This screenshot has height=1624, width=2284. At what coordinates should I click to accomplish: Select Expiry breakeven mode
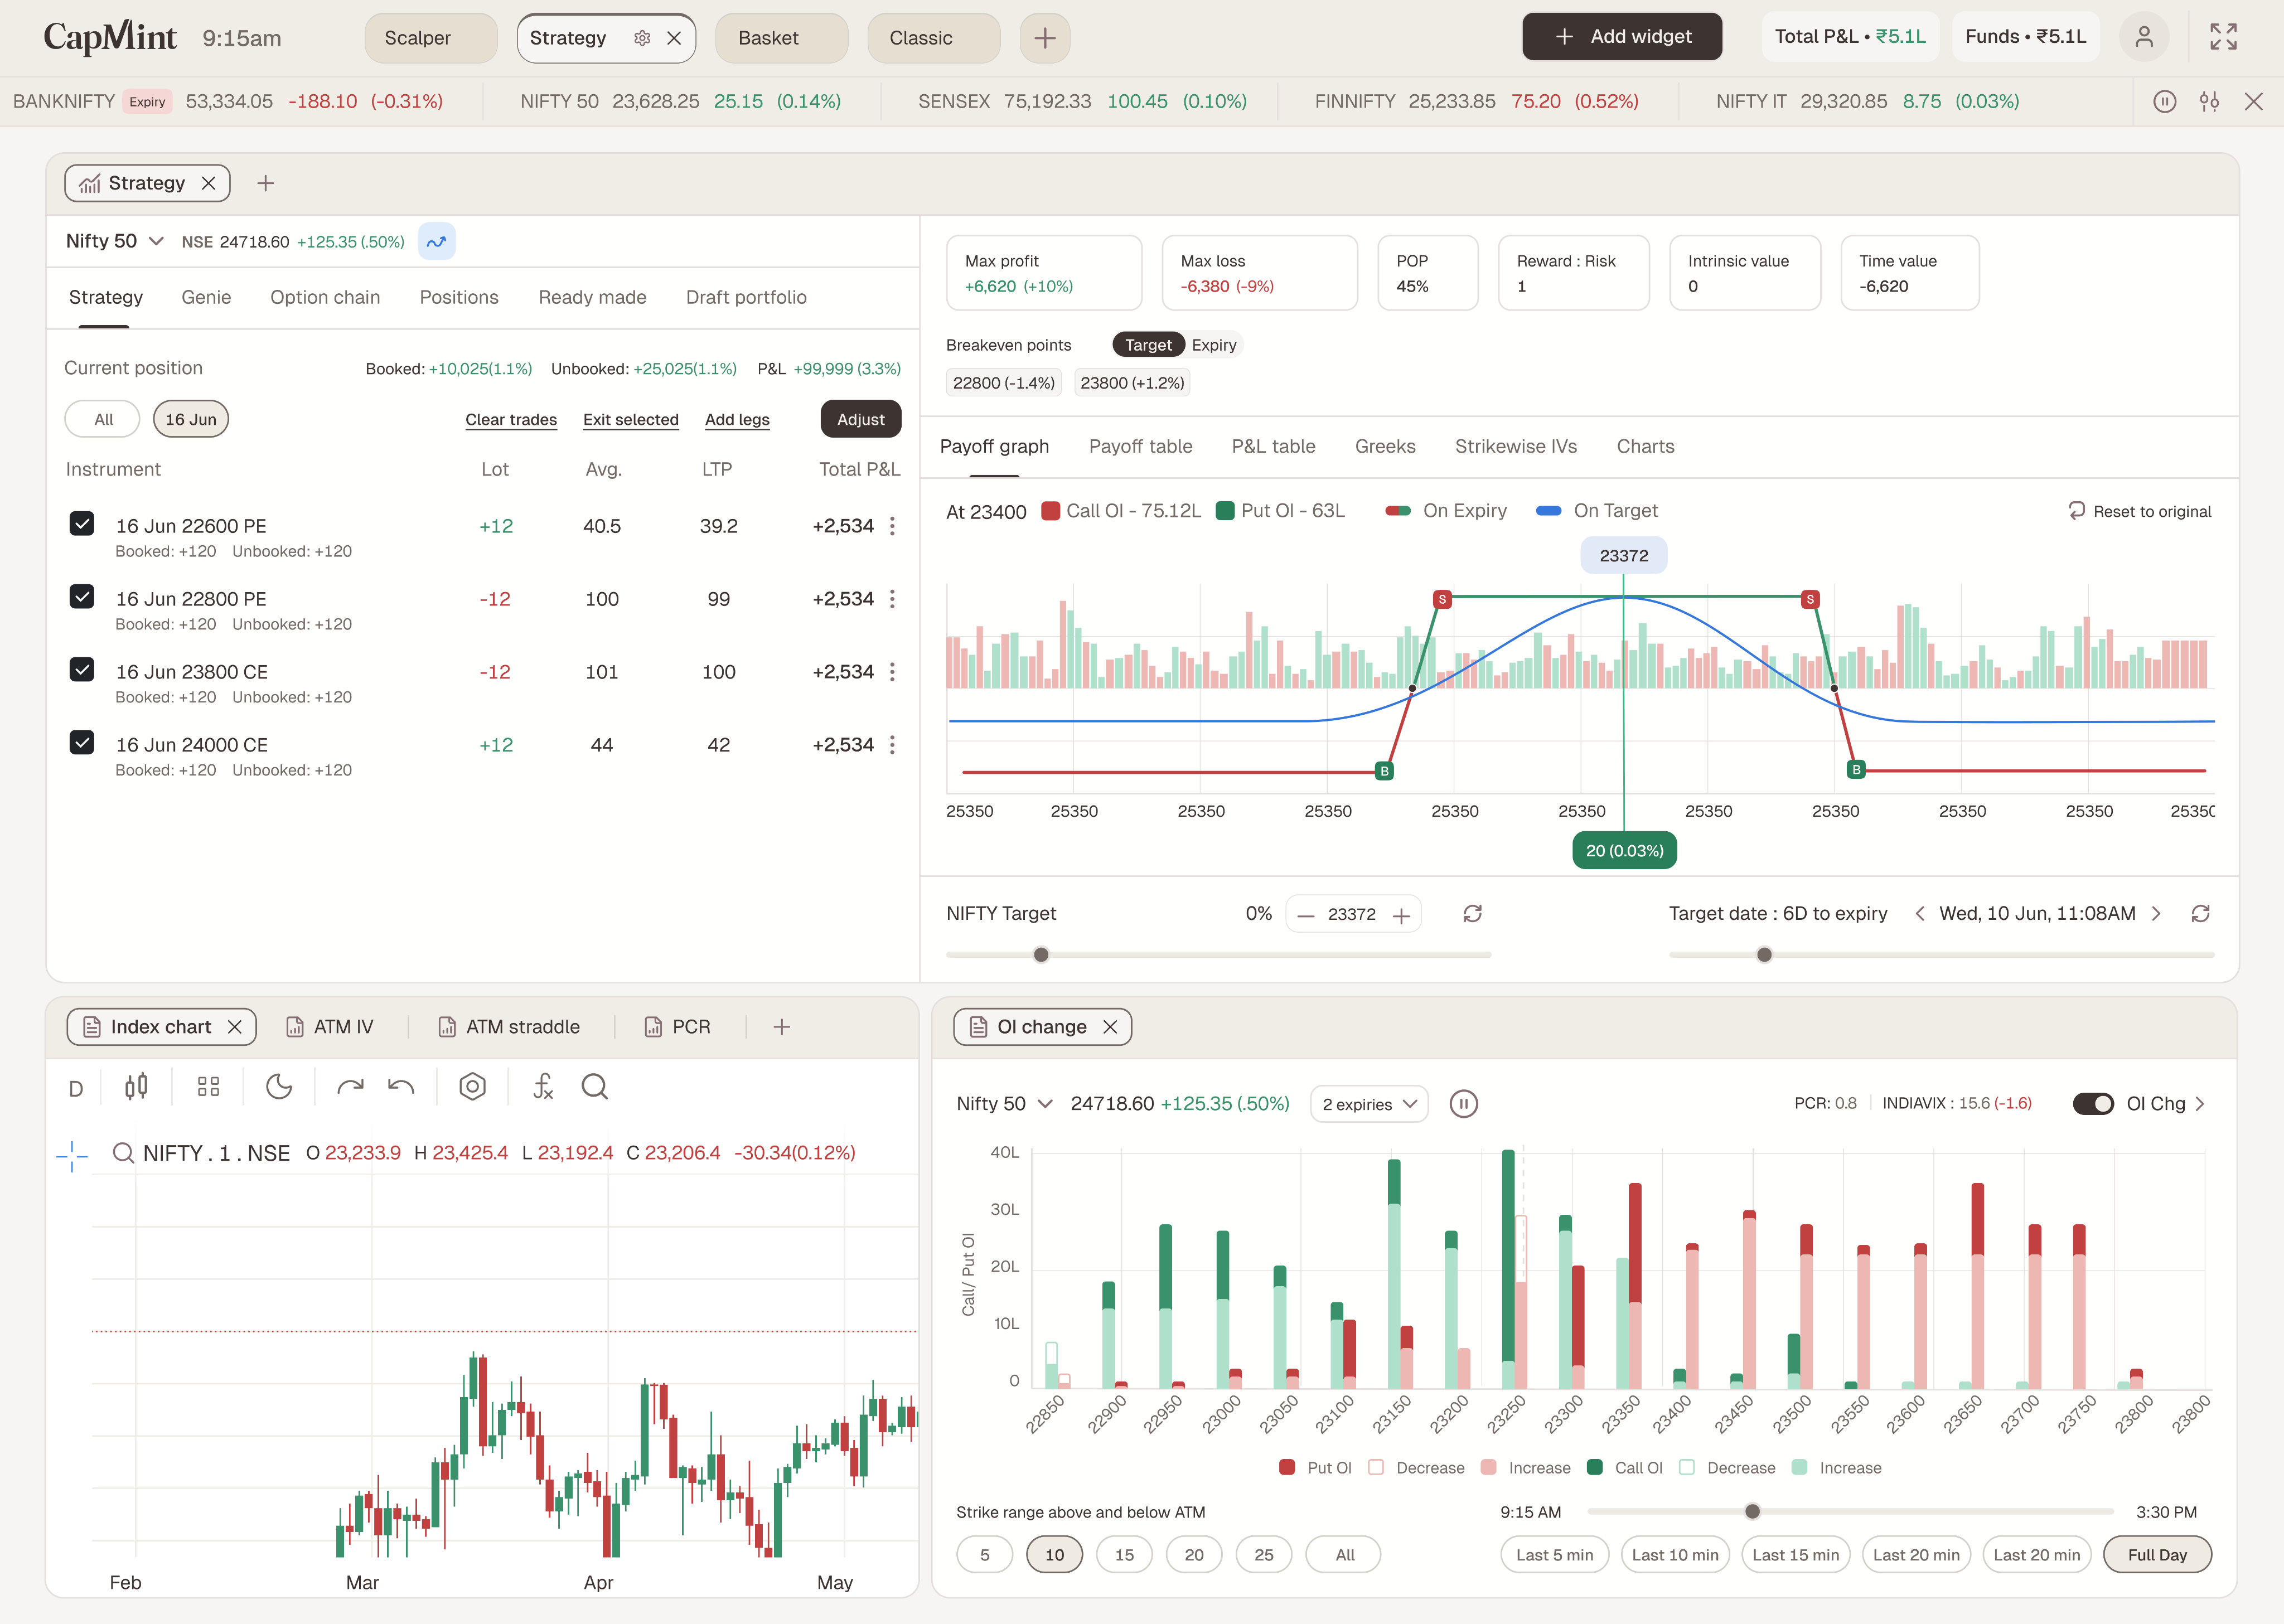[1214, 345]
